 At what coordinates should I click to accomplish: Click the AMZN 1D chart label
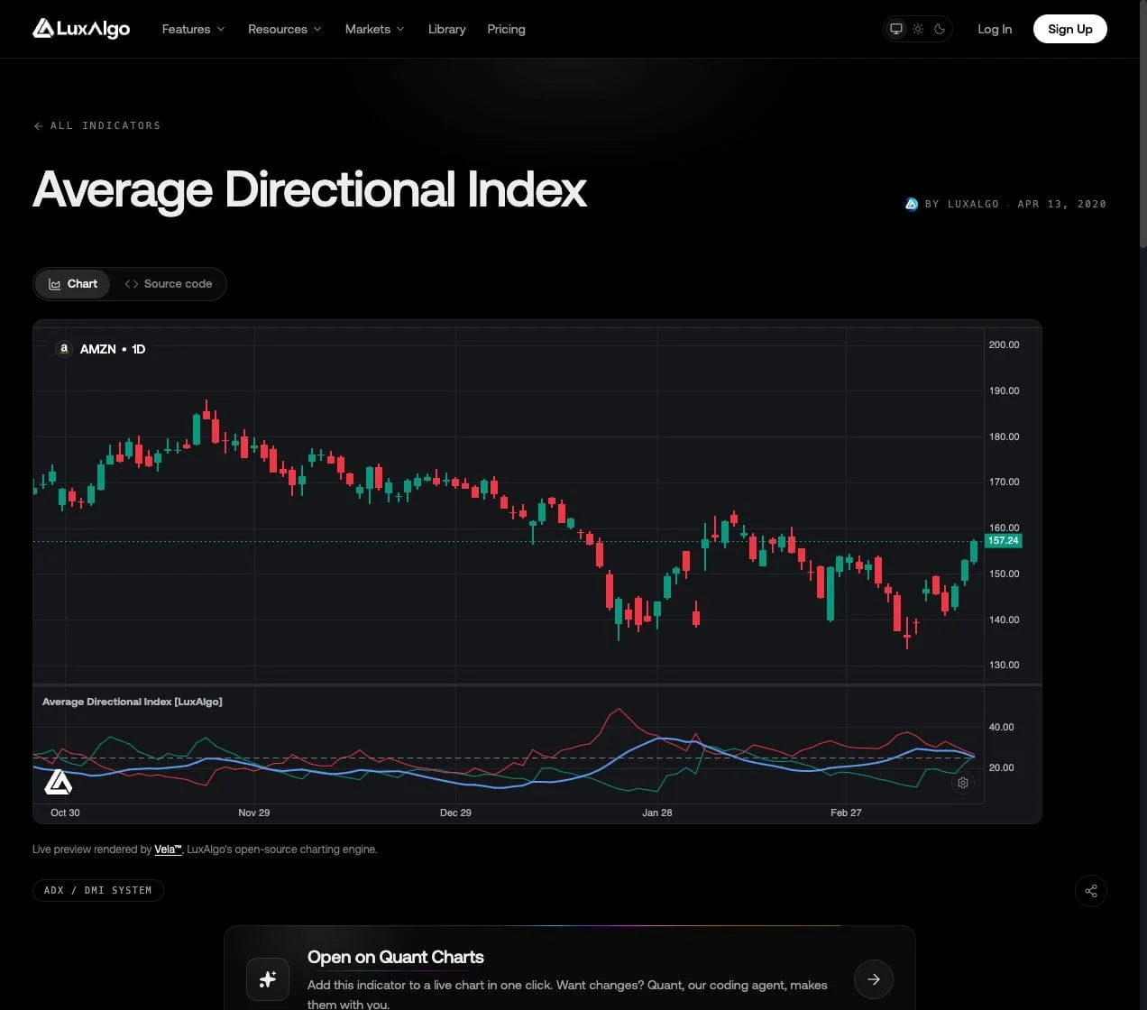(113, 349)
